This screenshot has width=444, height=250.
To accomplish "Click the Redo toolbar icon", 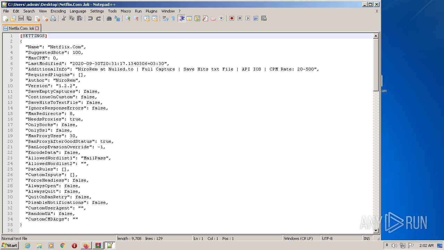I will [x=99, y=18].
